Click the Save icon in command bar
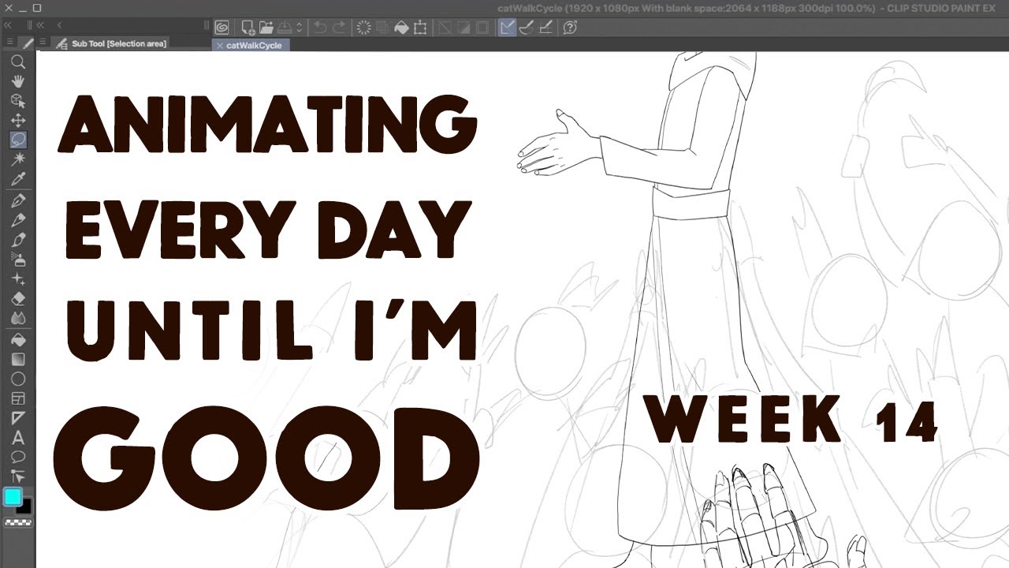The height and width of the screenshot is (568, 1009). point(285,28)
